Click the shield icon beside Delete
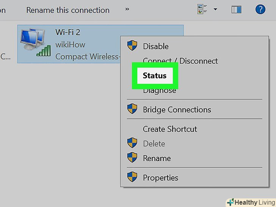Screen dimensions: 276x207 (x=132, y=144)
